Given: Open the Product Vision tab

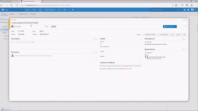Looking at the screenshot, I should [24, 14].
